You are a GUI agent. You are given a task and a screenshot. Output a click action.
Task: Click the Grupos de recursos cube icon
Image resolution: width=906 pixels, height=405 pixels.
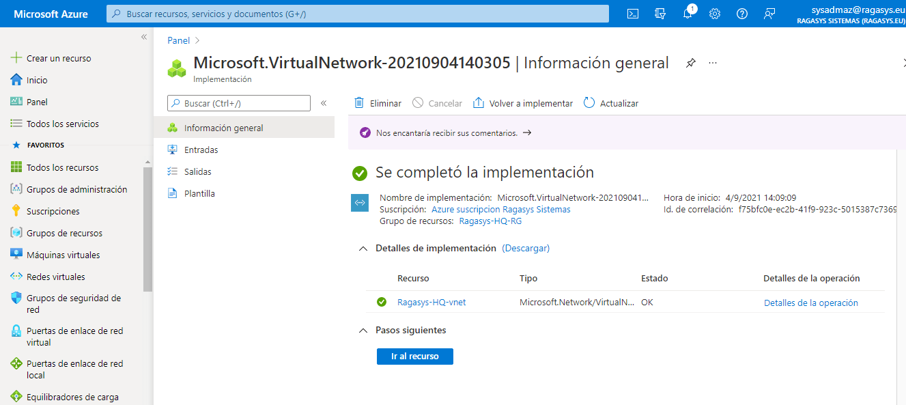(x=16, y=233)
